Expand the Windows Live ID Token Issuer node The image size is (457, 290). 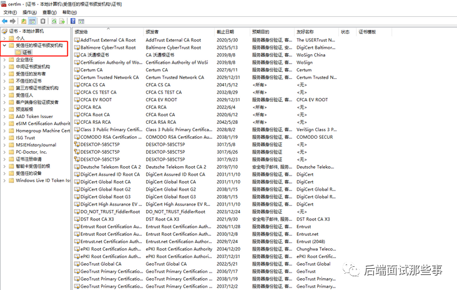click(x=4, y=181)
